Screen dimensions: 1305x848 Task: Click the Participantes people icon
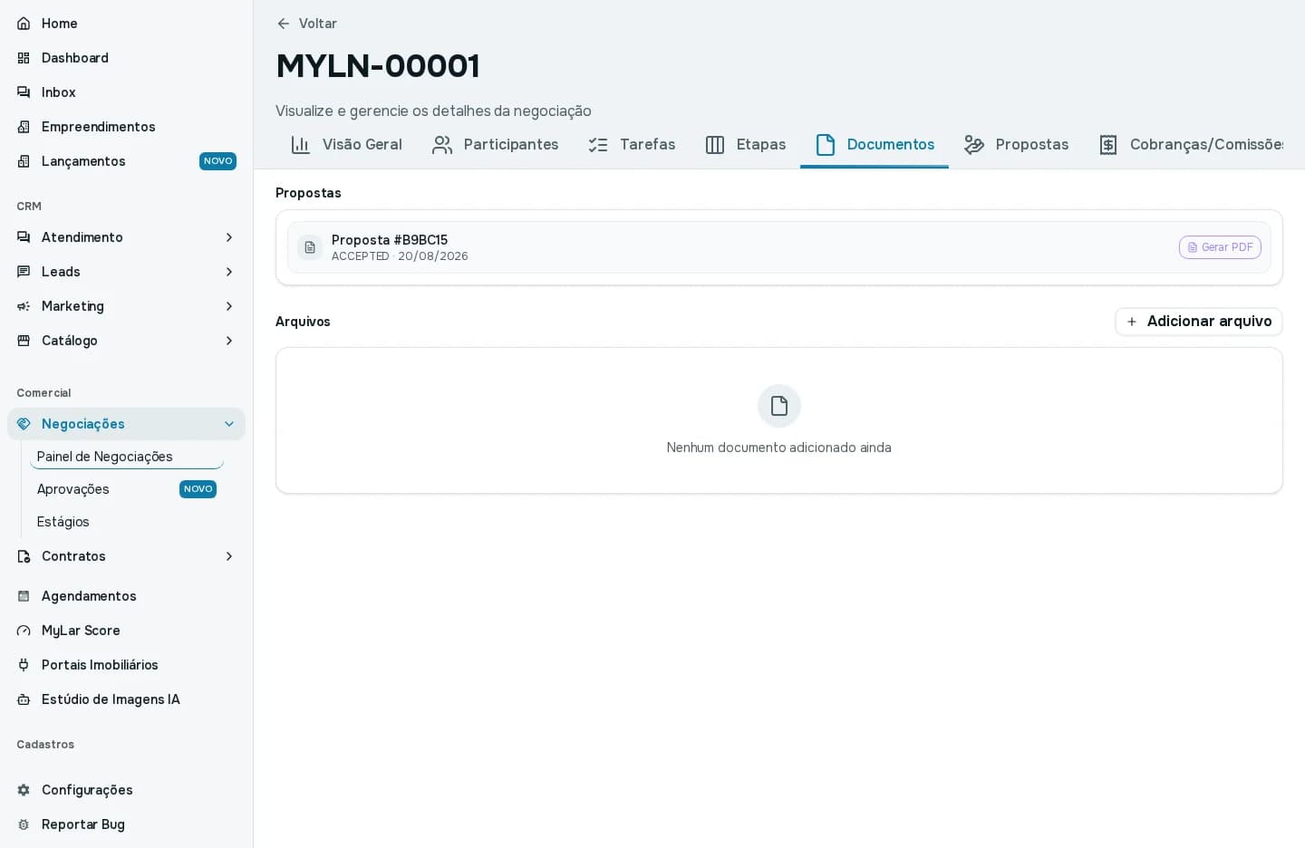[x=442, y=145]
